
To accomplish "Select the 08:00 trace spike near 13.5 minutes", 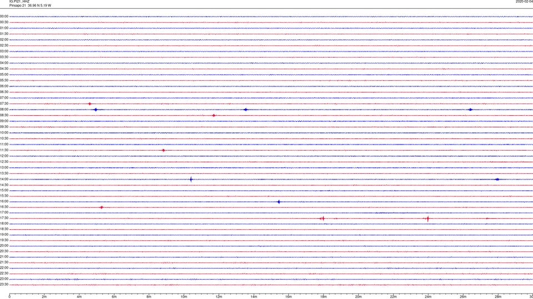I will [x=245, y=110].
